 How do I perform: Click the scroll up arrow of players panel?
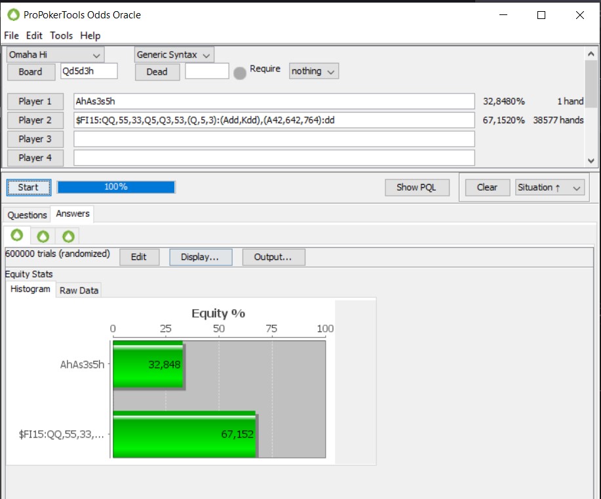click(x=591, y=54)
